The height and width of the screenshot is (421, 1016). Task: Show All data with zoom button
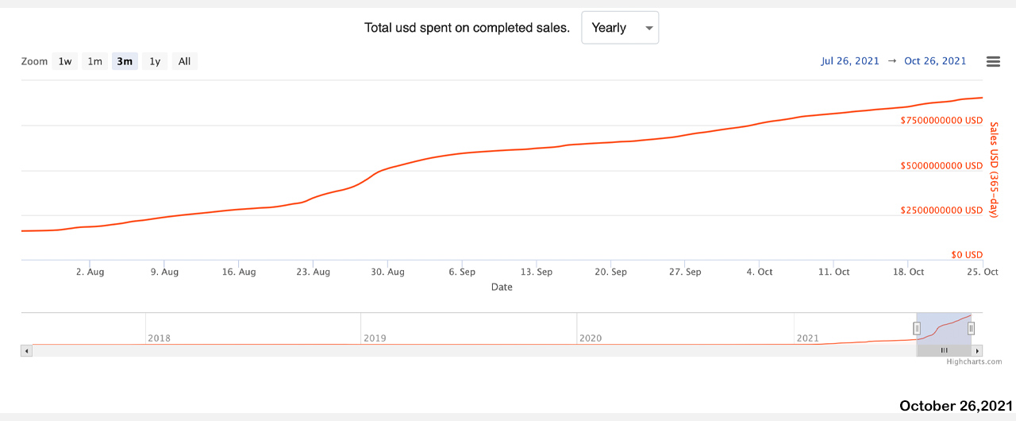click(184, 62)
